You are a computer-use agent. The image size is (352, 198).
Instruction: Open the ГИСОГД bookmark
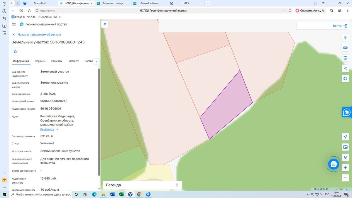point(18,17)
